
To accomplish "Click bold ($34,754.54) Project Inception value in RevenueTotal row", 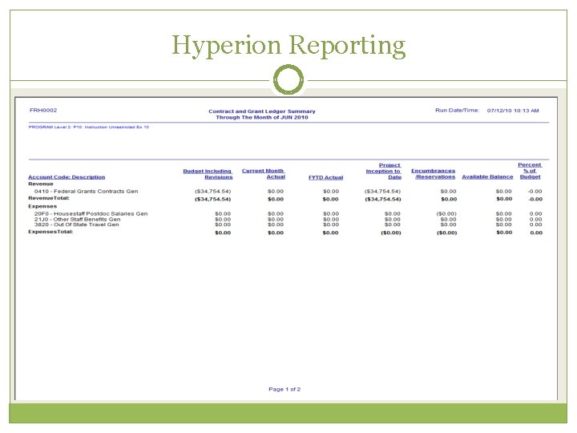I will pos(383,199).
